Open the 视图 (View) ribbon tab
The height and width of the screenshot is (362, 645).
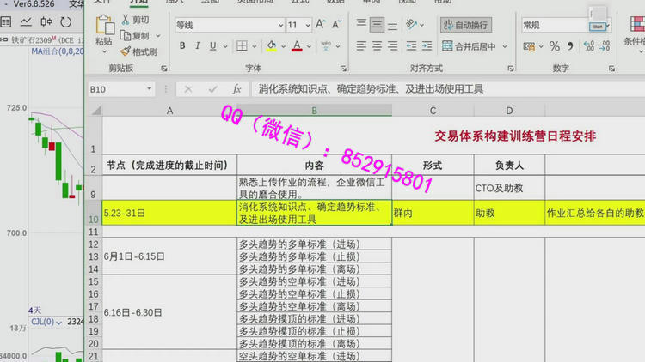tap(408, 3)
